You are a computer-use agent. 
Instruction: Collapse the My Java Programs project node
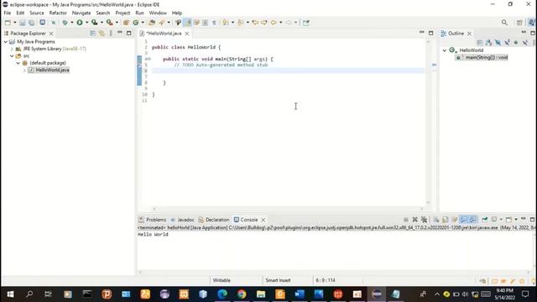6,42
